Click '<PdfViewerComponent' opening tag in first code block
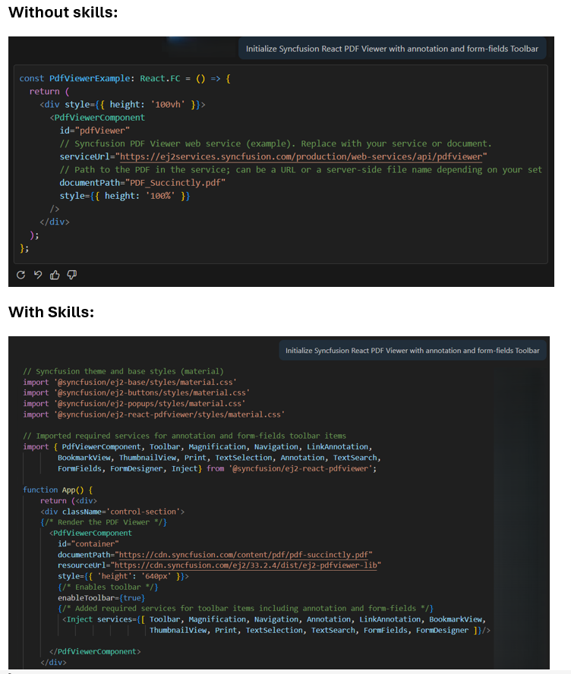The width and height of the screenshot is (571, 674). pyautogui.click(x=97, y=118)
